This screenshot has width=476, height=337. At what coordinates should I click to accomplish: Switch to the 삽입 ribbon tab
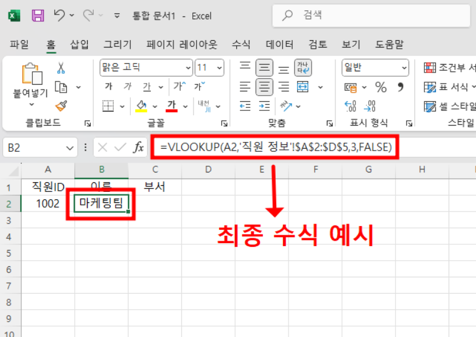pyautogui.click(x=79, y=44)
